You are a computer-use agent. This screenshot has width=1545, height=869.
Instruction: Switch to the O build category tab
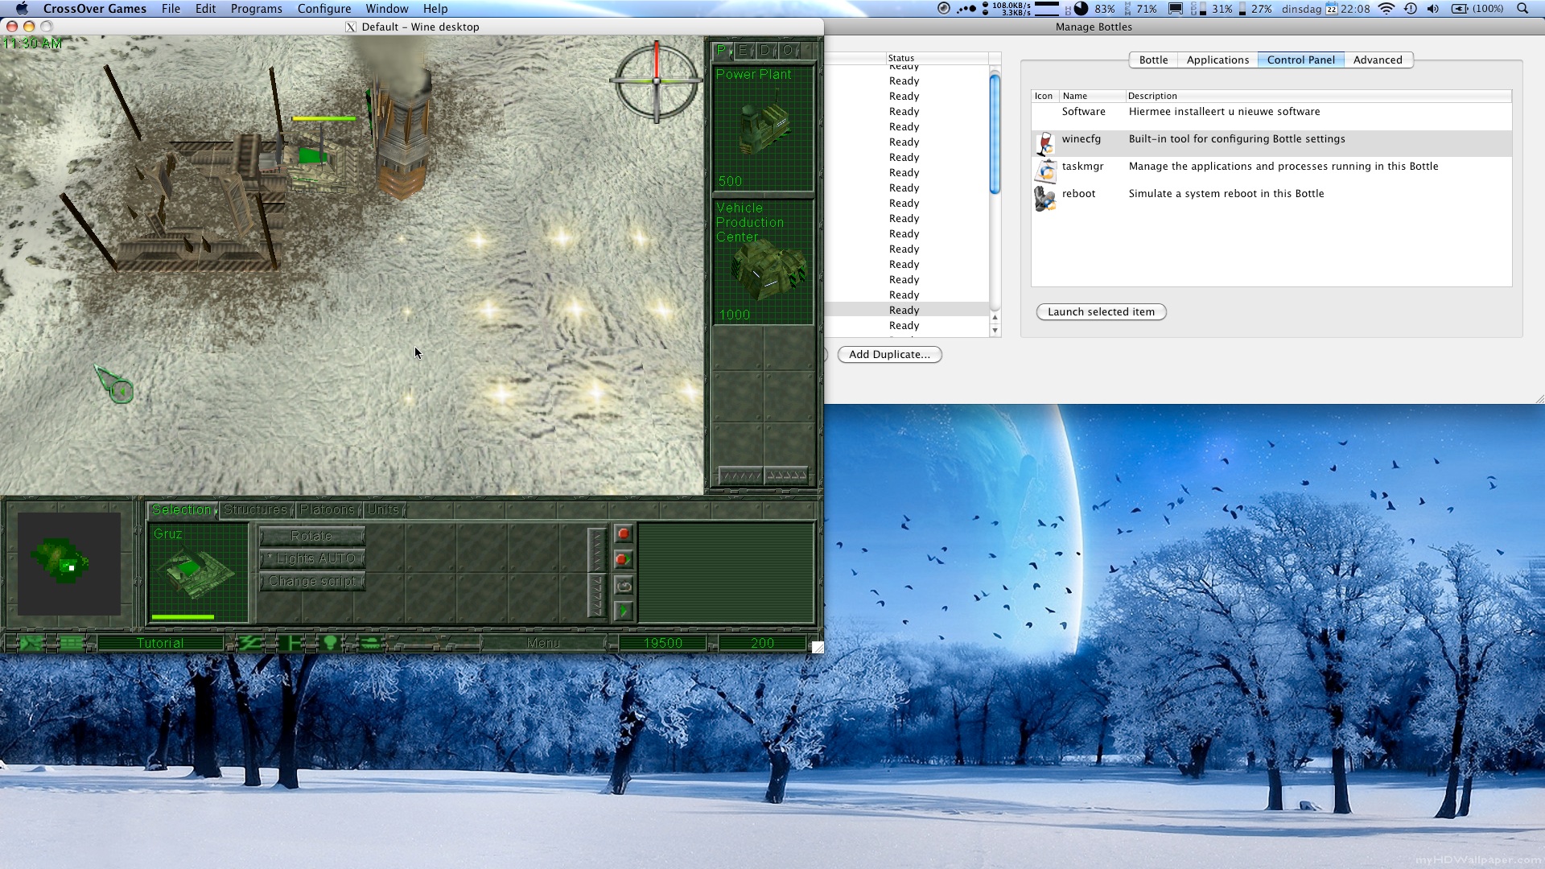tap(788, 51)
